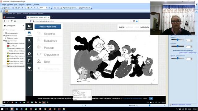Click the Редактирование header button
Image resolution: width=198 pixels, height=111 pixels.
coord(48,27)
